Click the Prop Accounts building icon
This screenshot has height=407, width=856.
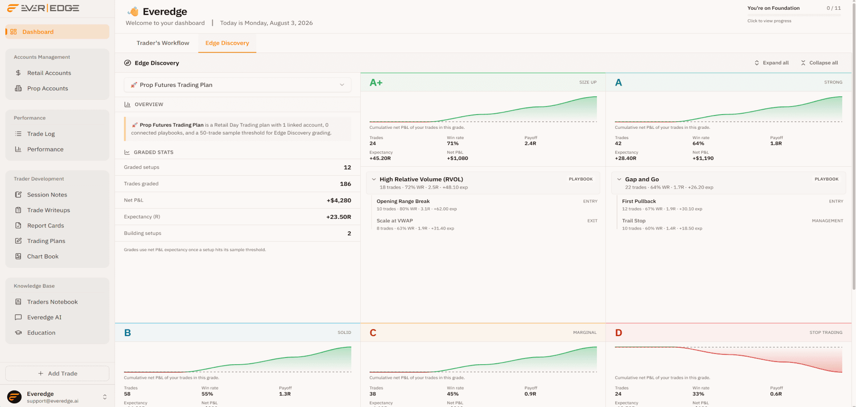coord(18,88)
